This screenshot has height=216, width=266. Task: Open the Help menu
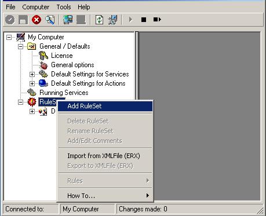coord(84,7)
